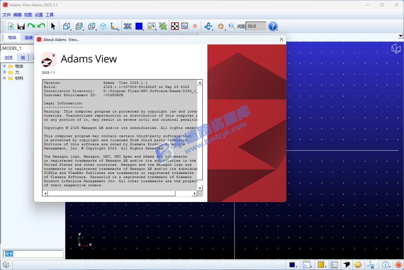Click the Adams View logo in About dialog

coord(49,59)
